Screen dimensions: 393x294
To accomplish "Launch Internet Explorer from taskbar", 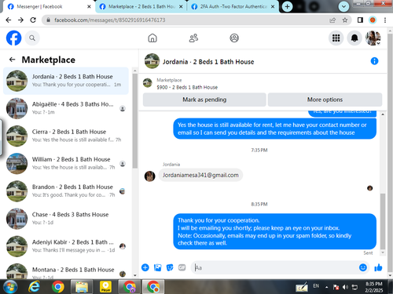I will (x=34, y=287).
